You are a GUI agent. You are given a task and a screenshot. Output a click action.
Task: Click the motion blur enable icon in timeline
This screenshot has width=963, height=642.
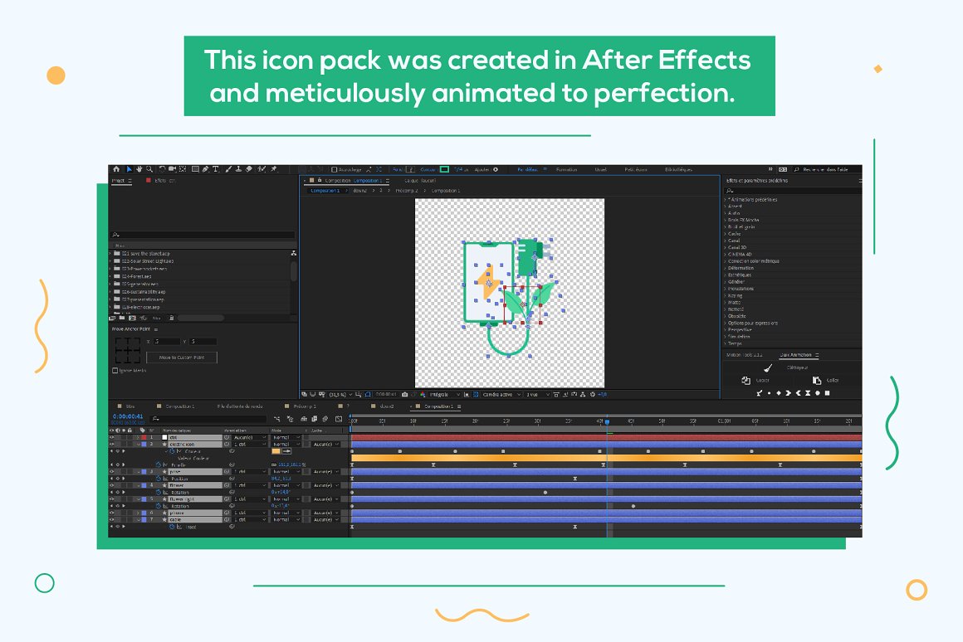(325, 419)
